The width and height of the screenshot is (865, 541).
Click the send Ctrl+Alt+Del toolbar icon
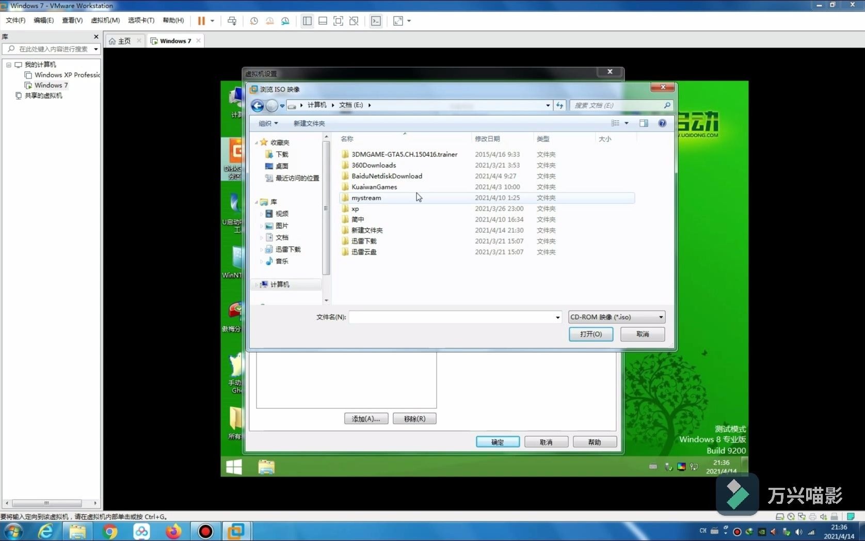tap(232, 21)
